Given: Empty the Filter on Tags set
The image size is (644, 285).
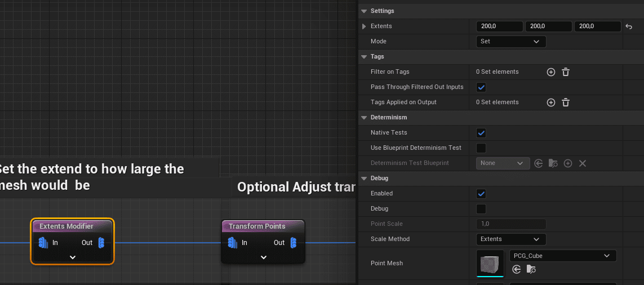Looking at the screenshot, I should coord(566,72).
